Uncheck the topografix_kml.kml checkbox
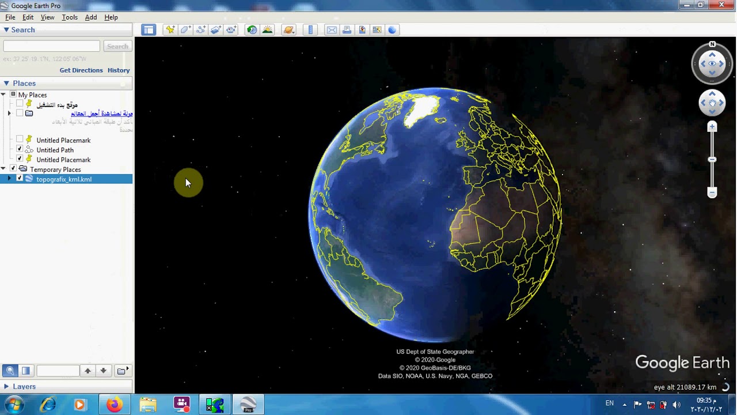 point(20,179)
